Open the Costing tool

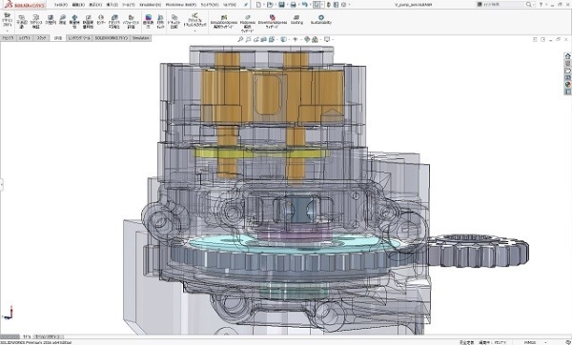point(296,19)
